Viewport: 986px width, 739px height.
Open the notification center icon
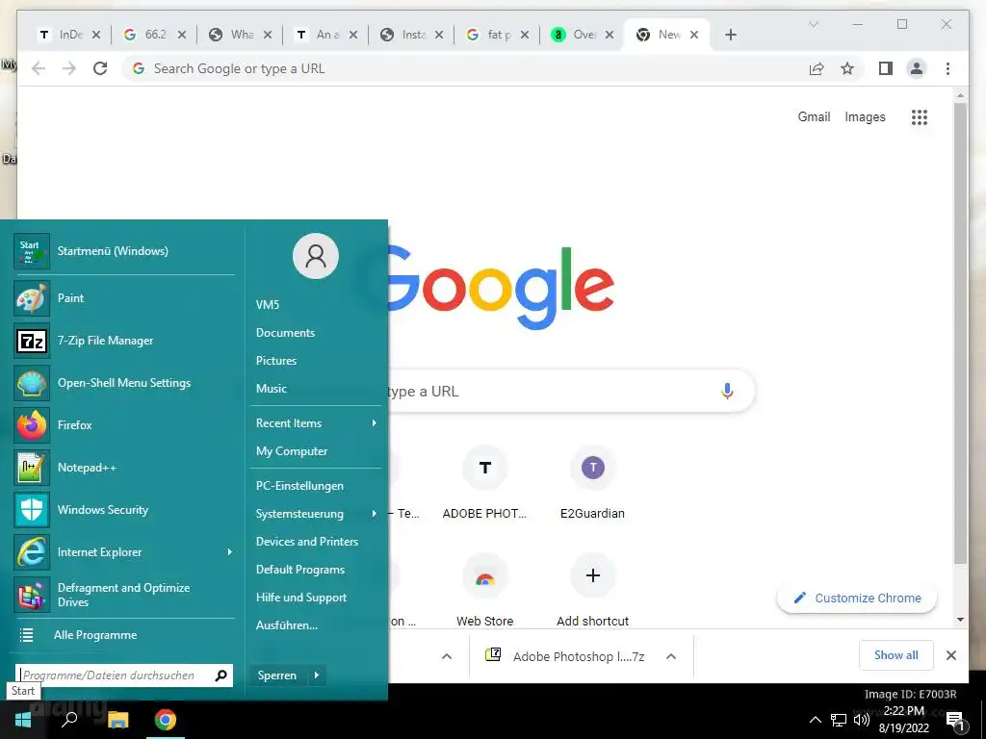point(955,721)
